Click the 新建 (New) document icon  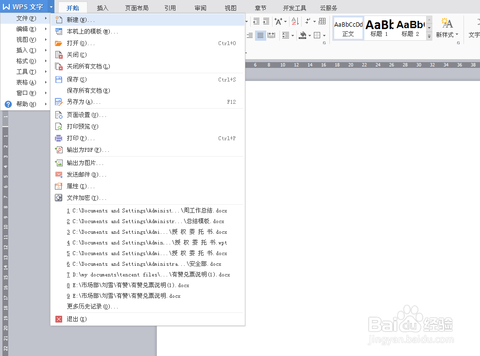click(x=58, y=20)
